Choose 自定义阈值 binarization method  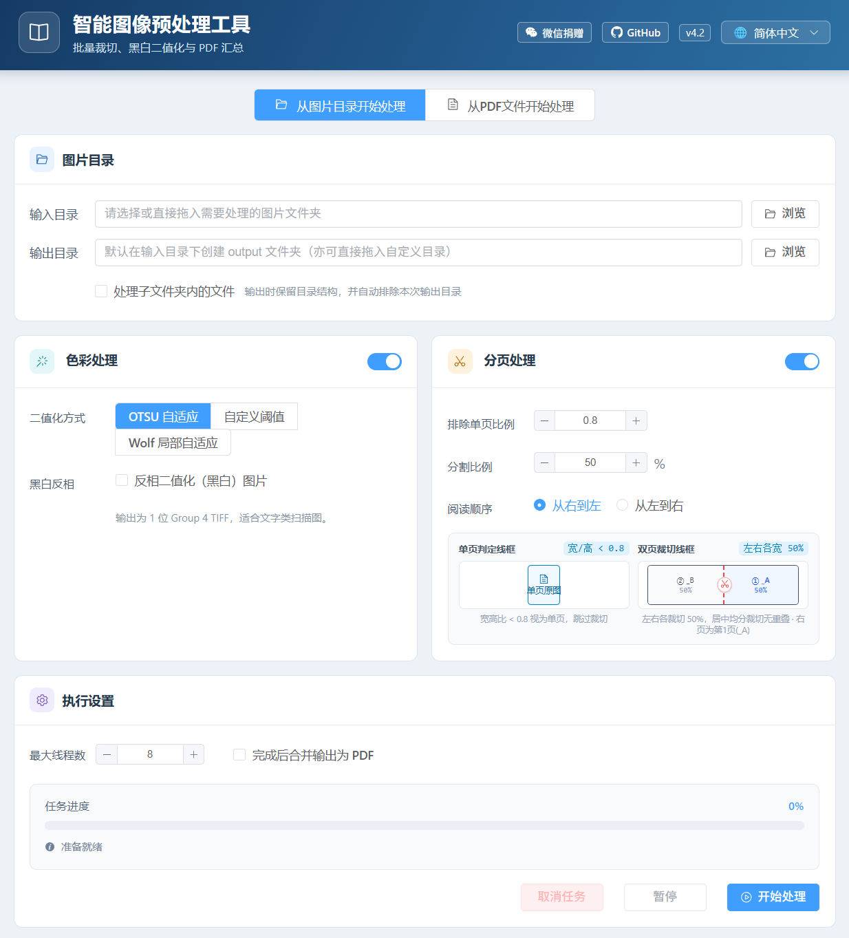pyautogui.click(x=254, y=416)
